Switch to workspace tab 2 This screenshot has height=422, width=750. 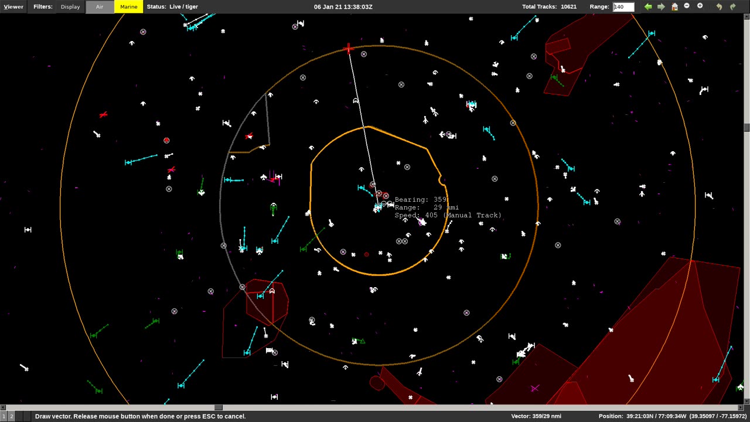click(x=11, y=416)
